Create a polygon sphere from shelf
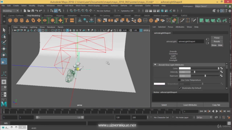Image resolution: width=232 pixels, height=130 pixels. 10,20
